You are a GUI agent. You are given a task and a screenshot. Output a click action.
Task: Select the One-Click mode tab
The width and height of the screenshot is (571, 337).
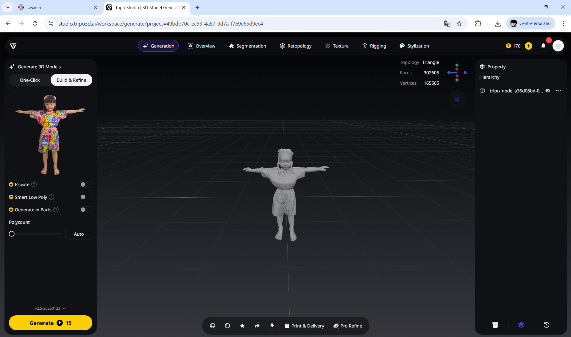(x=30, y=80)
